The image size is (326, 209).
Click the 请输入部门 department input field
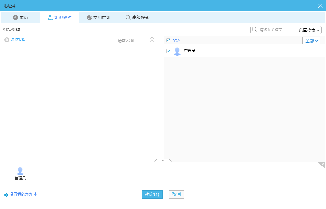tap(131, 40)
